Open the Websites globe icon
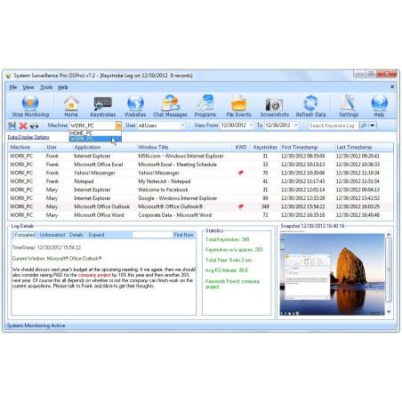This screenshot has width=402, height=402. click(x=135, y=106)
